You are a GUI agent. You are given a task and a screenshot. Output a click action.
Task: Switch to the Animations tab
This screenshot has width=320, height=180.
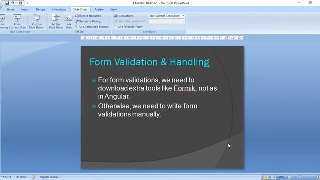[59, 9]
